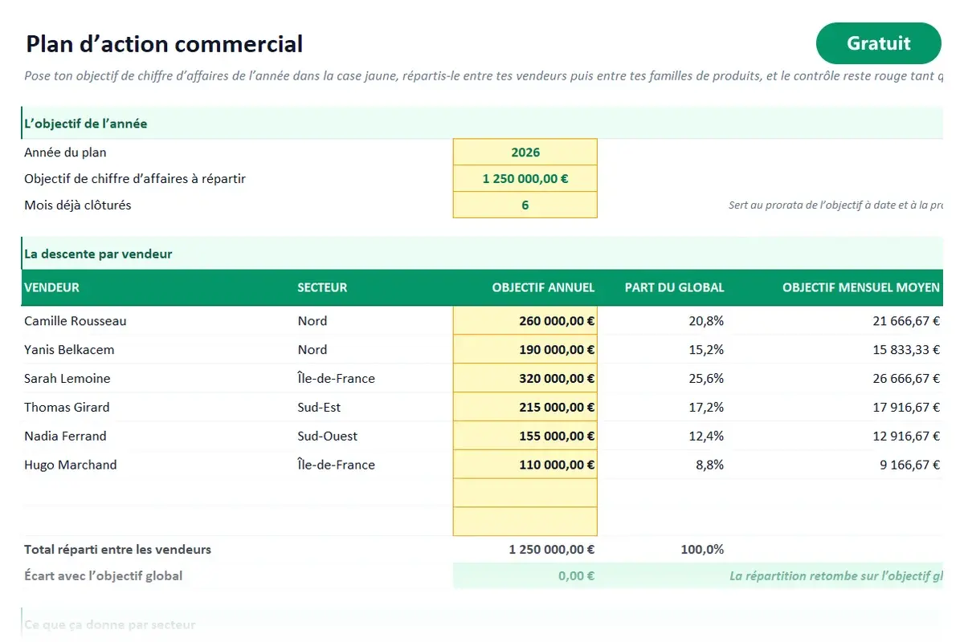The image size is (964, 642).
Task: Click Hugo Marchand's Île-de-France sector cell
Action: 336,465
